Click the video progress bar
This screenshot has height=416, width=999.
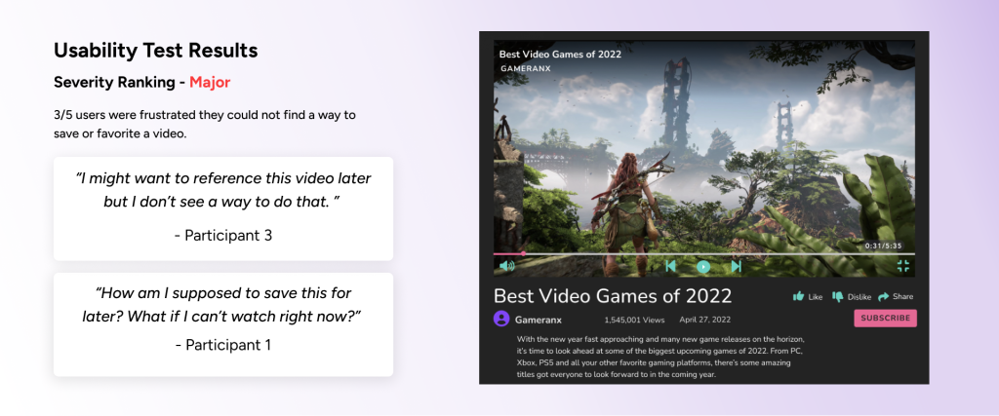click(x=704, y=254)
